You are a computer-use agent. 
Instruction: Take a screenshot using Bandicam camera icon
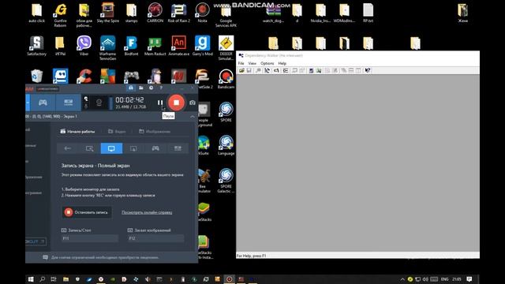193,103
